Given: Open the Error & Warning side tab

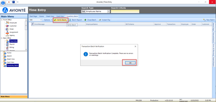Looking at the screenshot, I should pyautogui.click(x=214, y=49).
